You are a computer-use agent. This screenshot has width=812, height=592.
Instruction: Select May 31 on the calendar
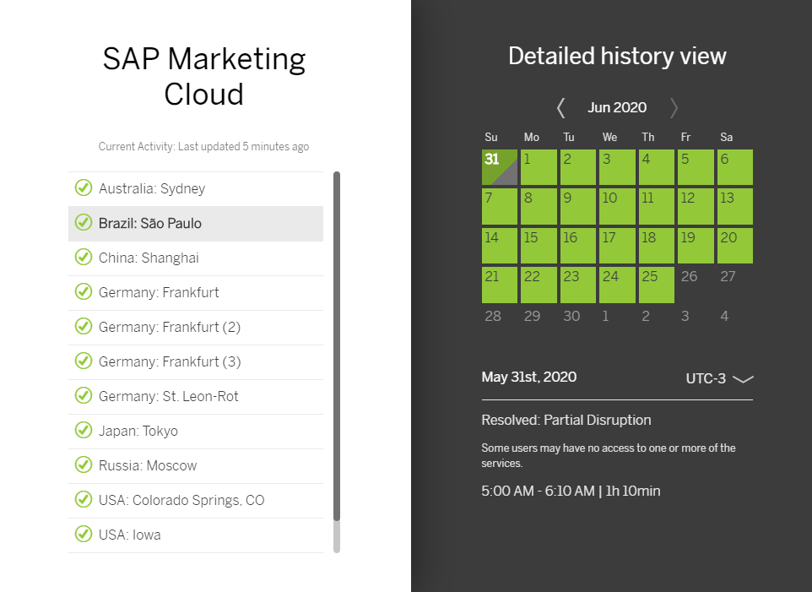pos(499,167)
